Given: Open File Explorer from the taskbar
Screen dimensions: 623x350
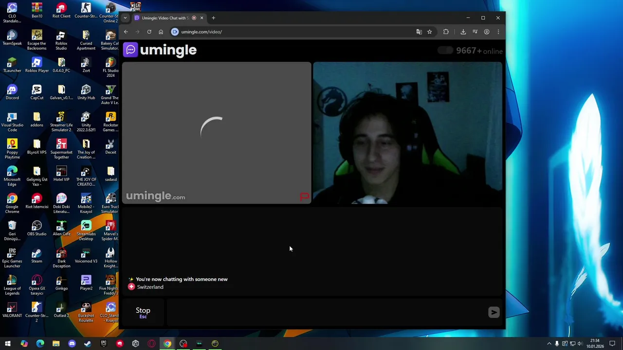Looking at the screenshot, I should click(56, 344).
